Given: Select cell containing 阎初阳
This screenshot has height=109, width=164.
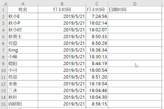Looking at the screenshot, I should [23, 104].
